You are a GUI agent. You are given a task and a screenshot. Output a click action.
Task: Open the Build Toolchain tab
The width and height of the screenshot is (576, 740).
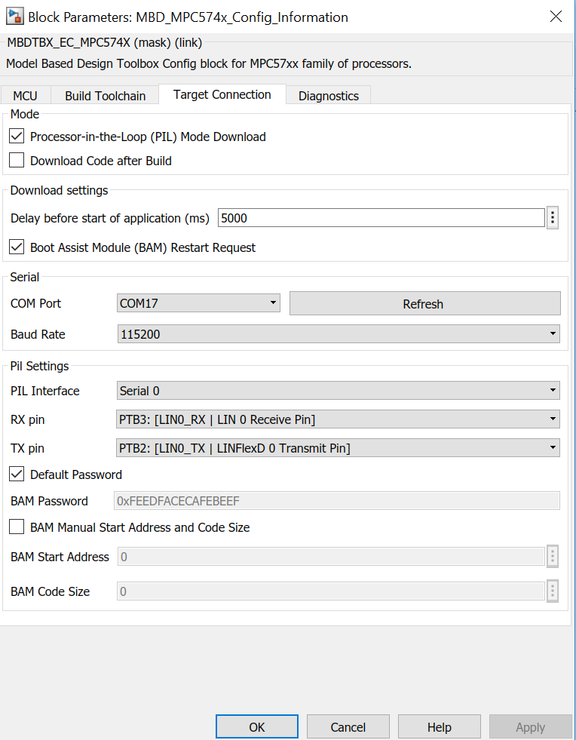[x=105, y=96]
